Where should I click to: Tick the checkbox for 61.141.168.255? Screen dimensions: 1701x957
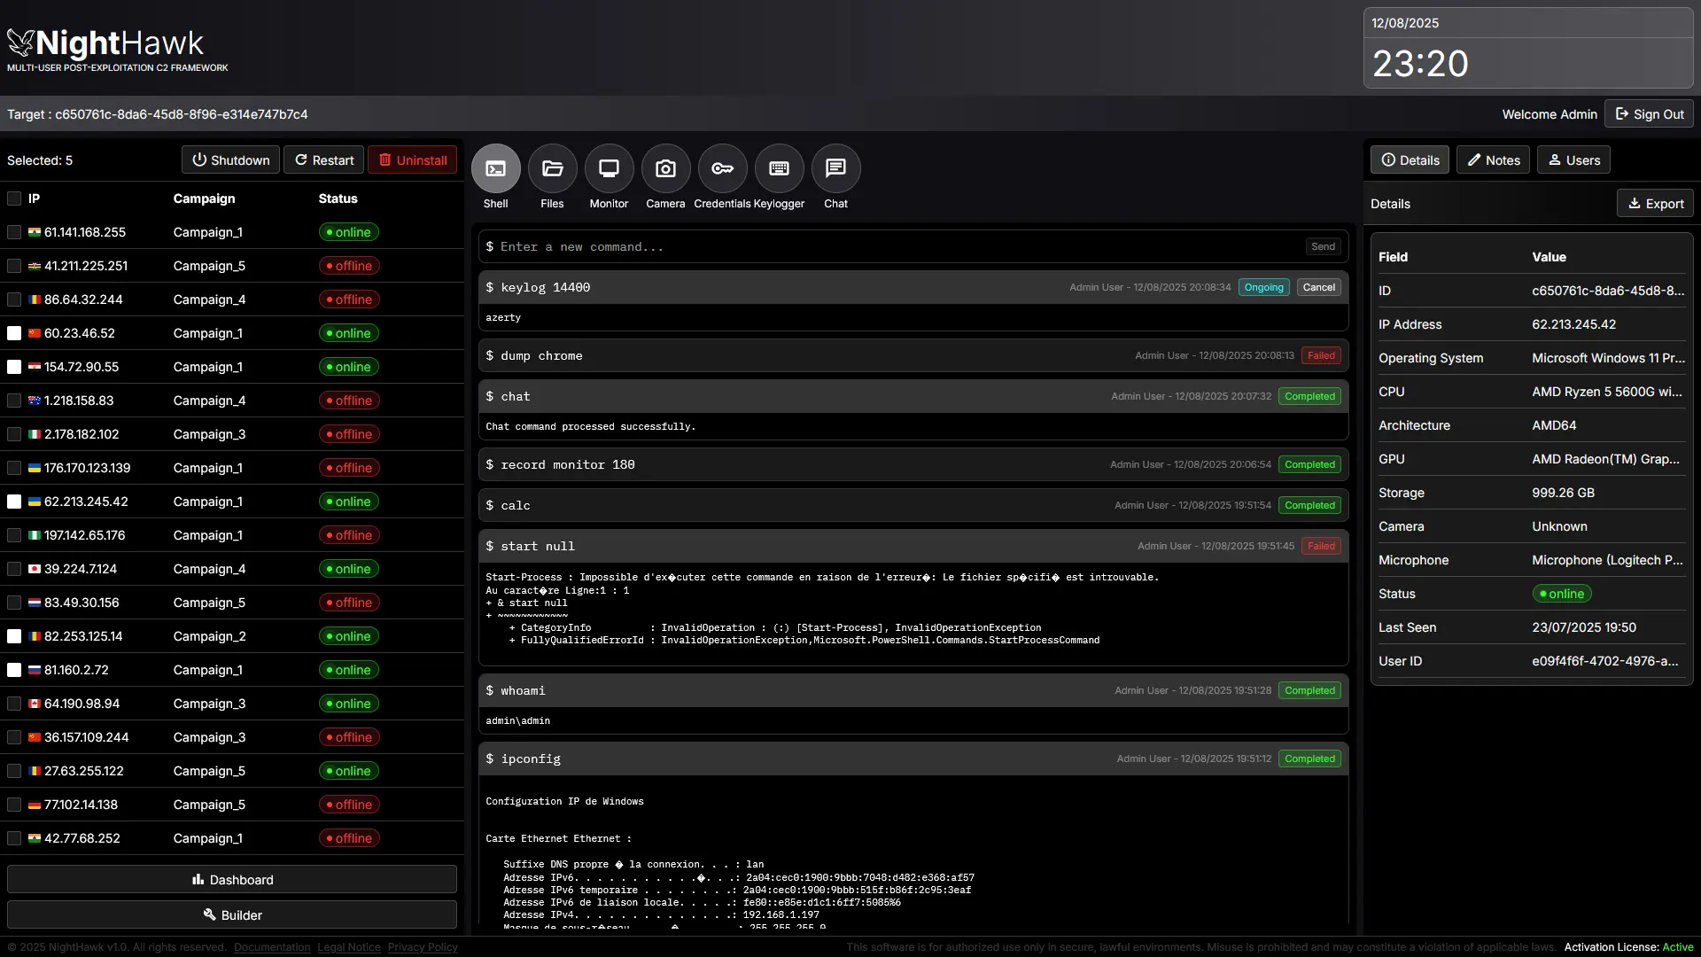point(14,232)
